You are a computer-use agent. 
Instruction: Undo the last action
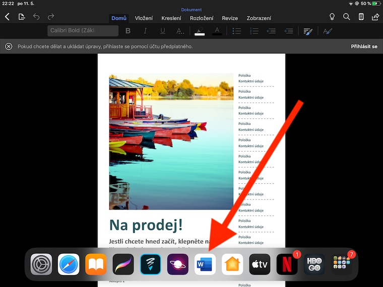click(36, 17)
